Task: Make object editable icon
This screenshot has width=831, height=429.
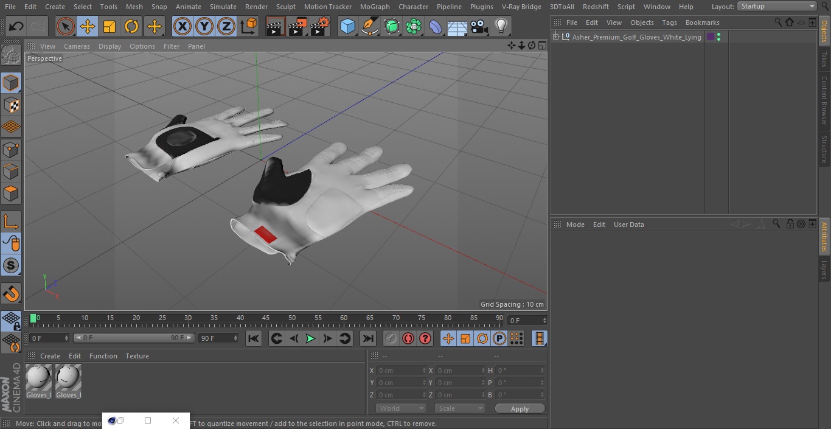Action: click(11, 55)
